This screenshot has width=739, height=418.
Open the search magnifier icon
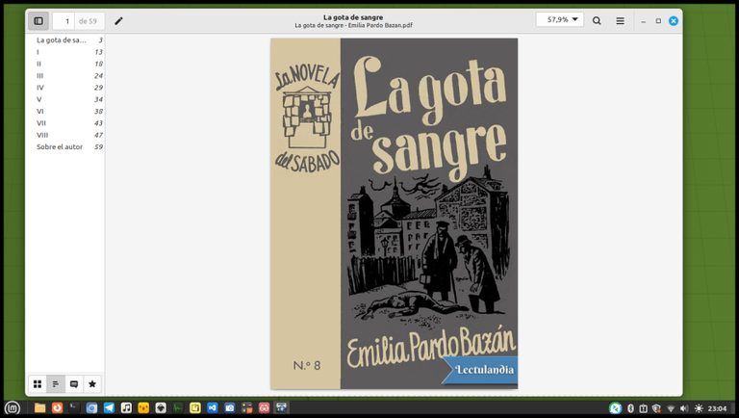coord(597,21)
